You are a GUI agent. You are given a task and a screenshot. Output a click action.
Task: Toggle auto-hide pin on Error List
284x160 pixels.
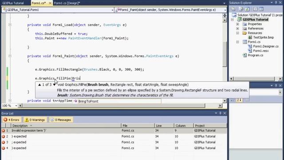coord(220,113)
